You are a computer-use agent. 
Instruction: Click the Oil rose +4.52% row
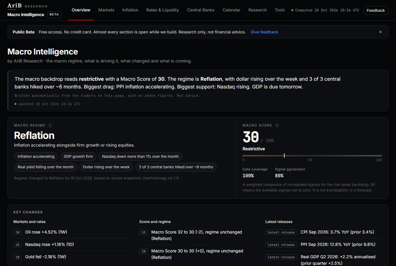72,232
